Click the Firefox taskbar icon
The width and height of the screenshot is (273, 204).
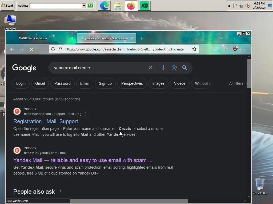(131, 6)
